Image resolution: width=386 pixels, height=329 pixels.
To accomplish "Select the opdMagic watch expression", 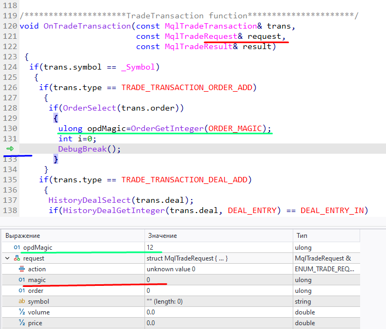I will pos(38,248).
